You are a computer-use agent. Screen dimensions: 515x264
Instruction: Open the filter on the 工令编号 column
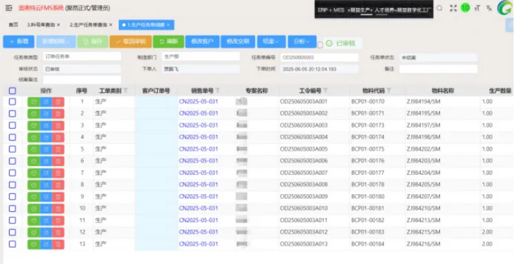(325, 91)
